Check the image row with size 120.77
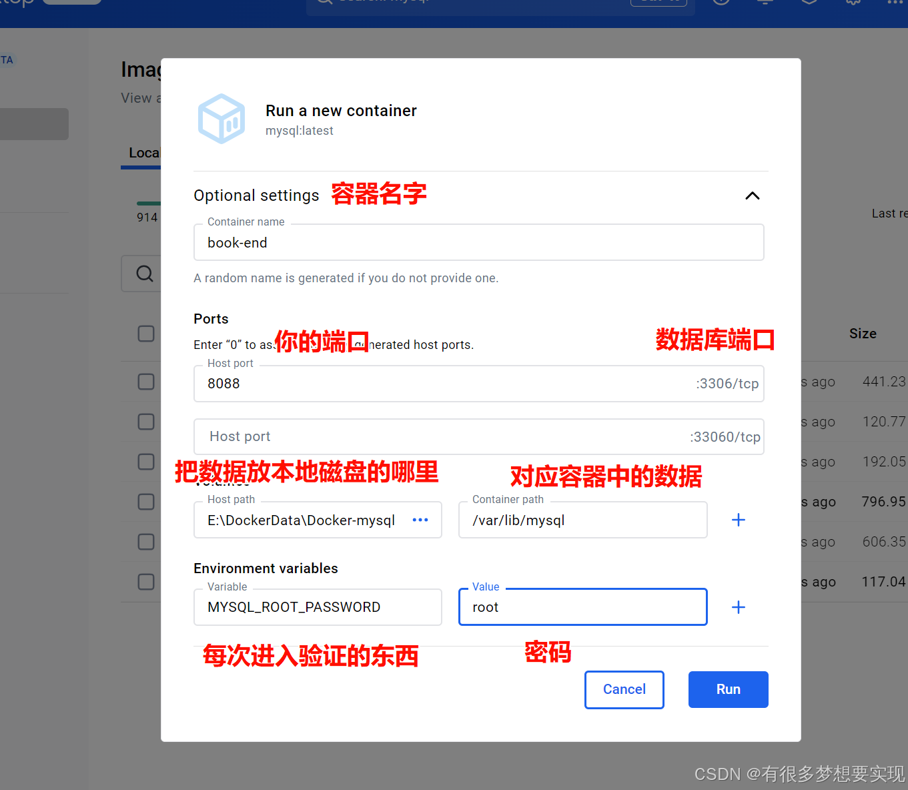This screenshot has height=790, width=908. pos(146,422)
